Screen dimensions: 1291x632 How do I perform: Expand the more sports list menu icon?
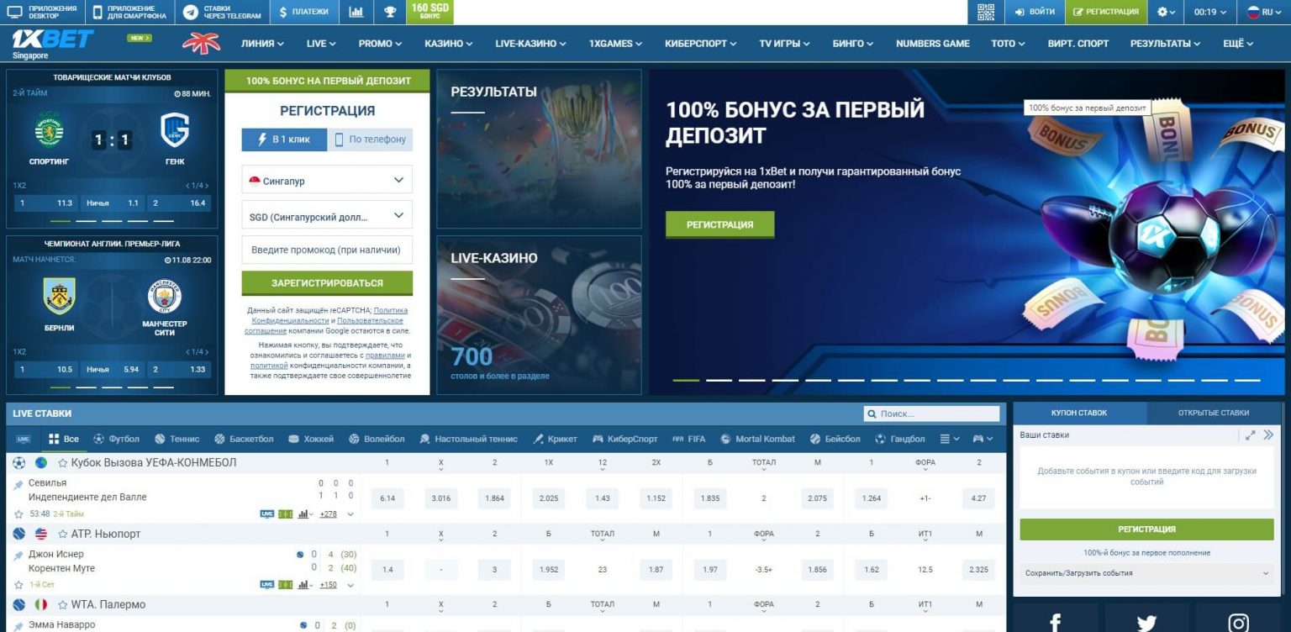point(950,439)
